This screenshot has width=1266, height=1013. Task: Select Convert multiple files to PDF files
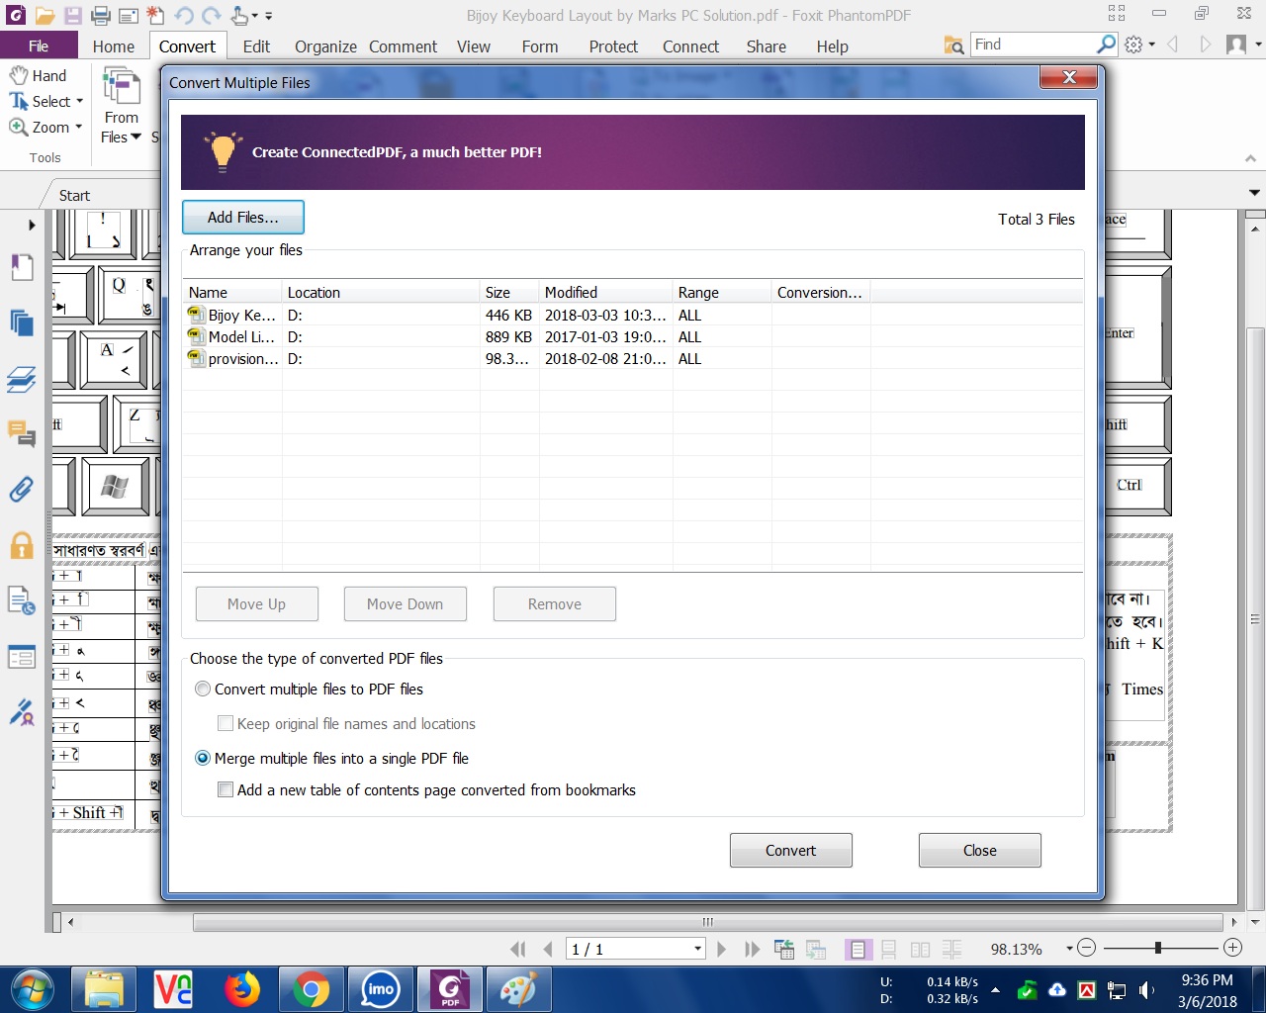203,690
